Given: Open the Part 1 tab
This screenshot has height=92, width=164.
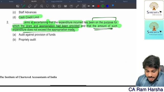Looking at the screenshot, I should coord(102,2).
